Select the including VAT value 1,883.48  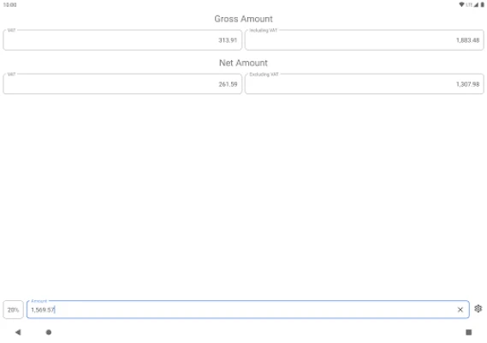[467, 40]
